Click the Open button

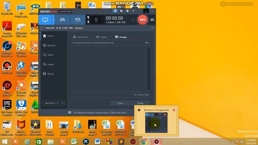point(120,103)
